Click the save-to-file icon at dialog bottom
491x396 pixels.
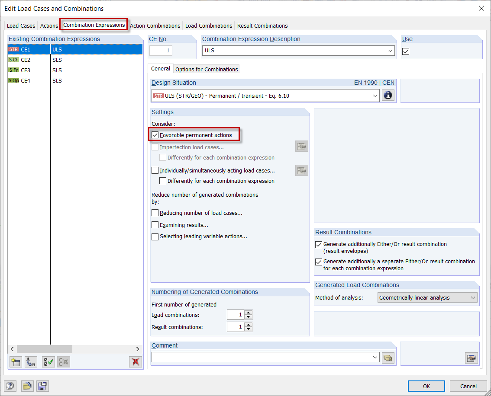[42, 386]
